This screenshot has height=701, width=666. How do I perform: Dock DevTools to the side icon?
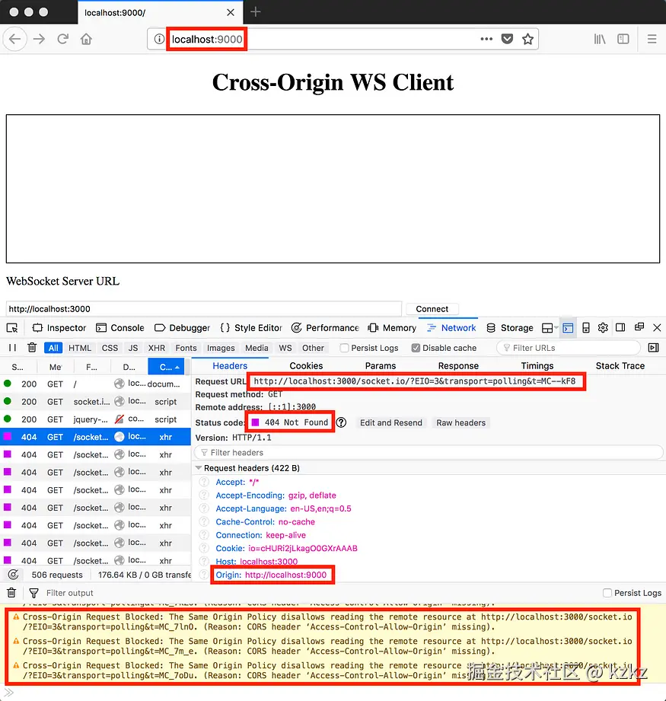pos(620,328)
